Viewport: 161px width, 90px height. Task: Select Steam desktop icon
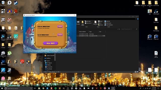pyautogui.click(x=16, y=3)
